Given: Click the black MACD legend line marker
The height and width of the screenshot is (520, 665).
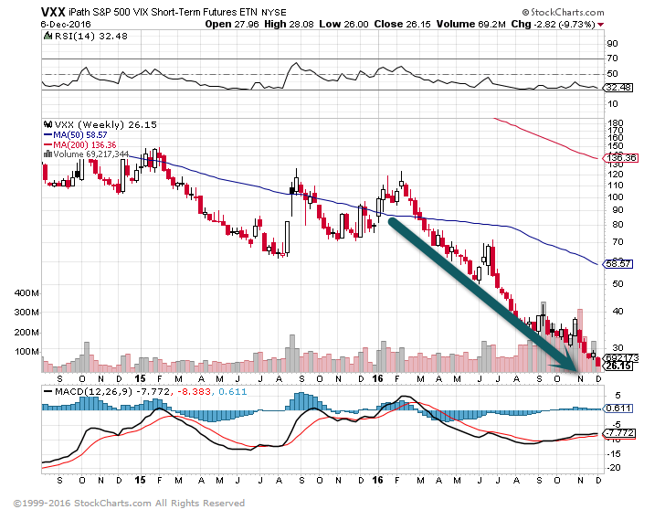Looking at the screenshot, I should (x=47, y=391).
